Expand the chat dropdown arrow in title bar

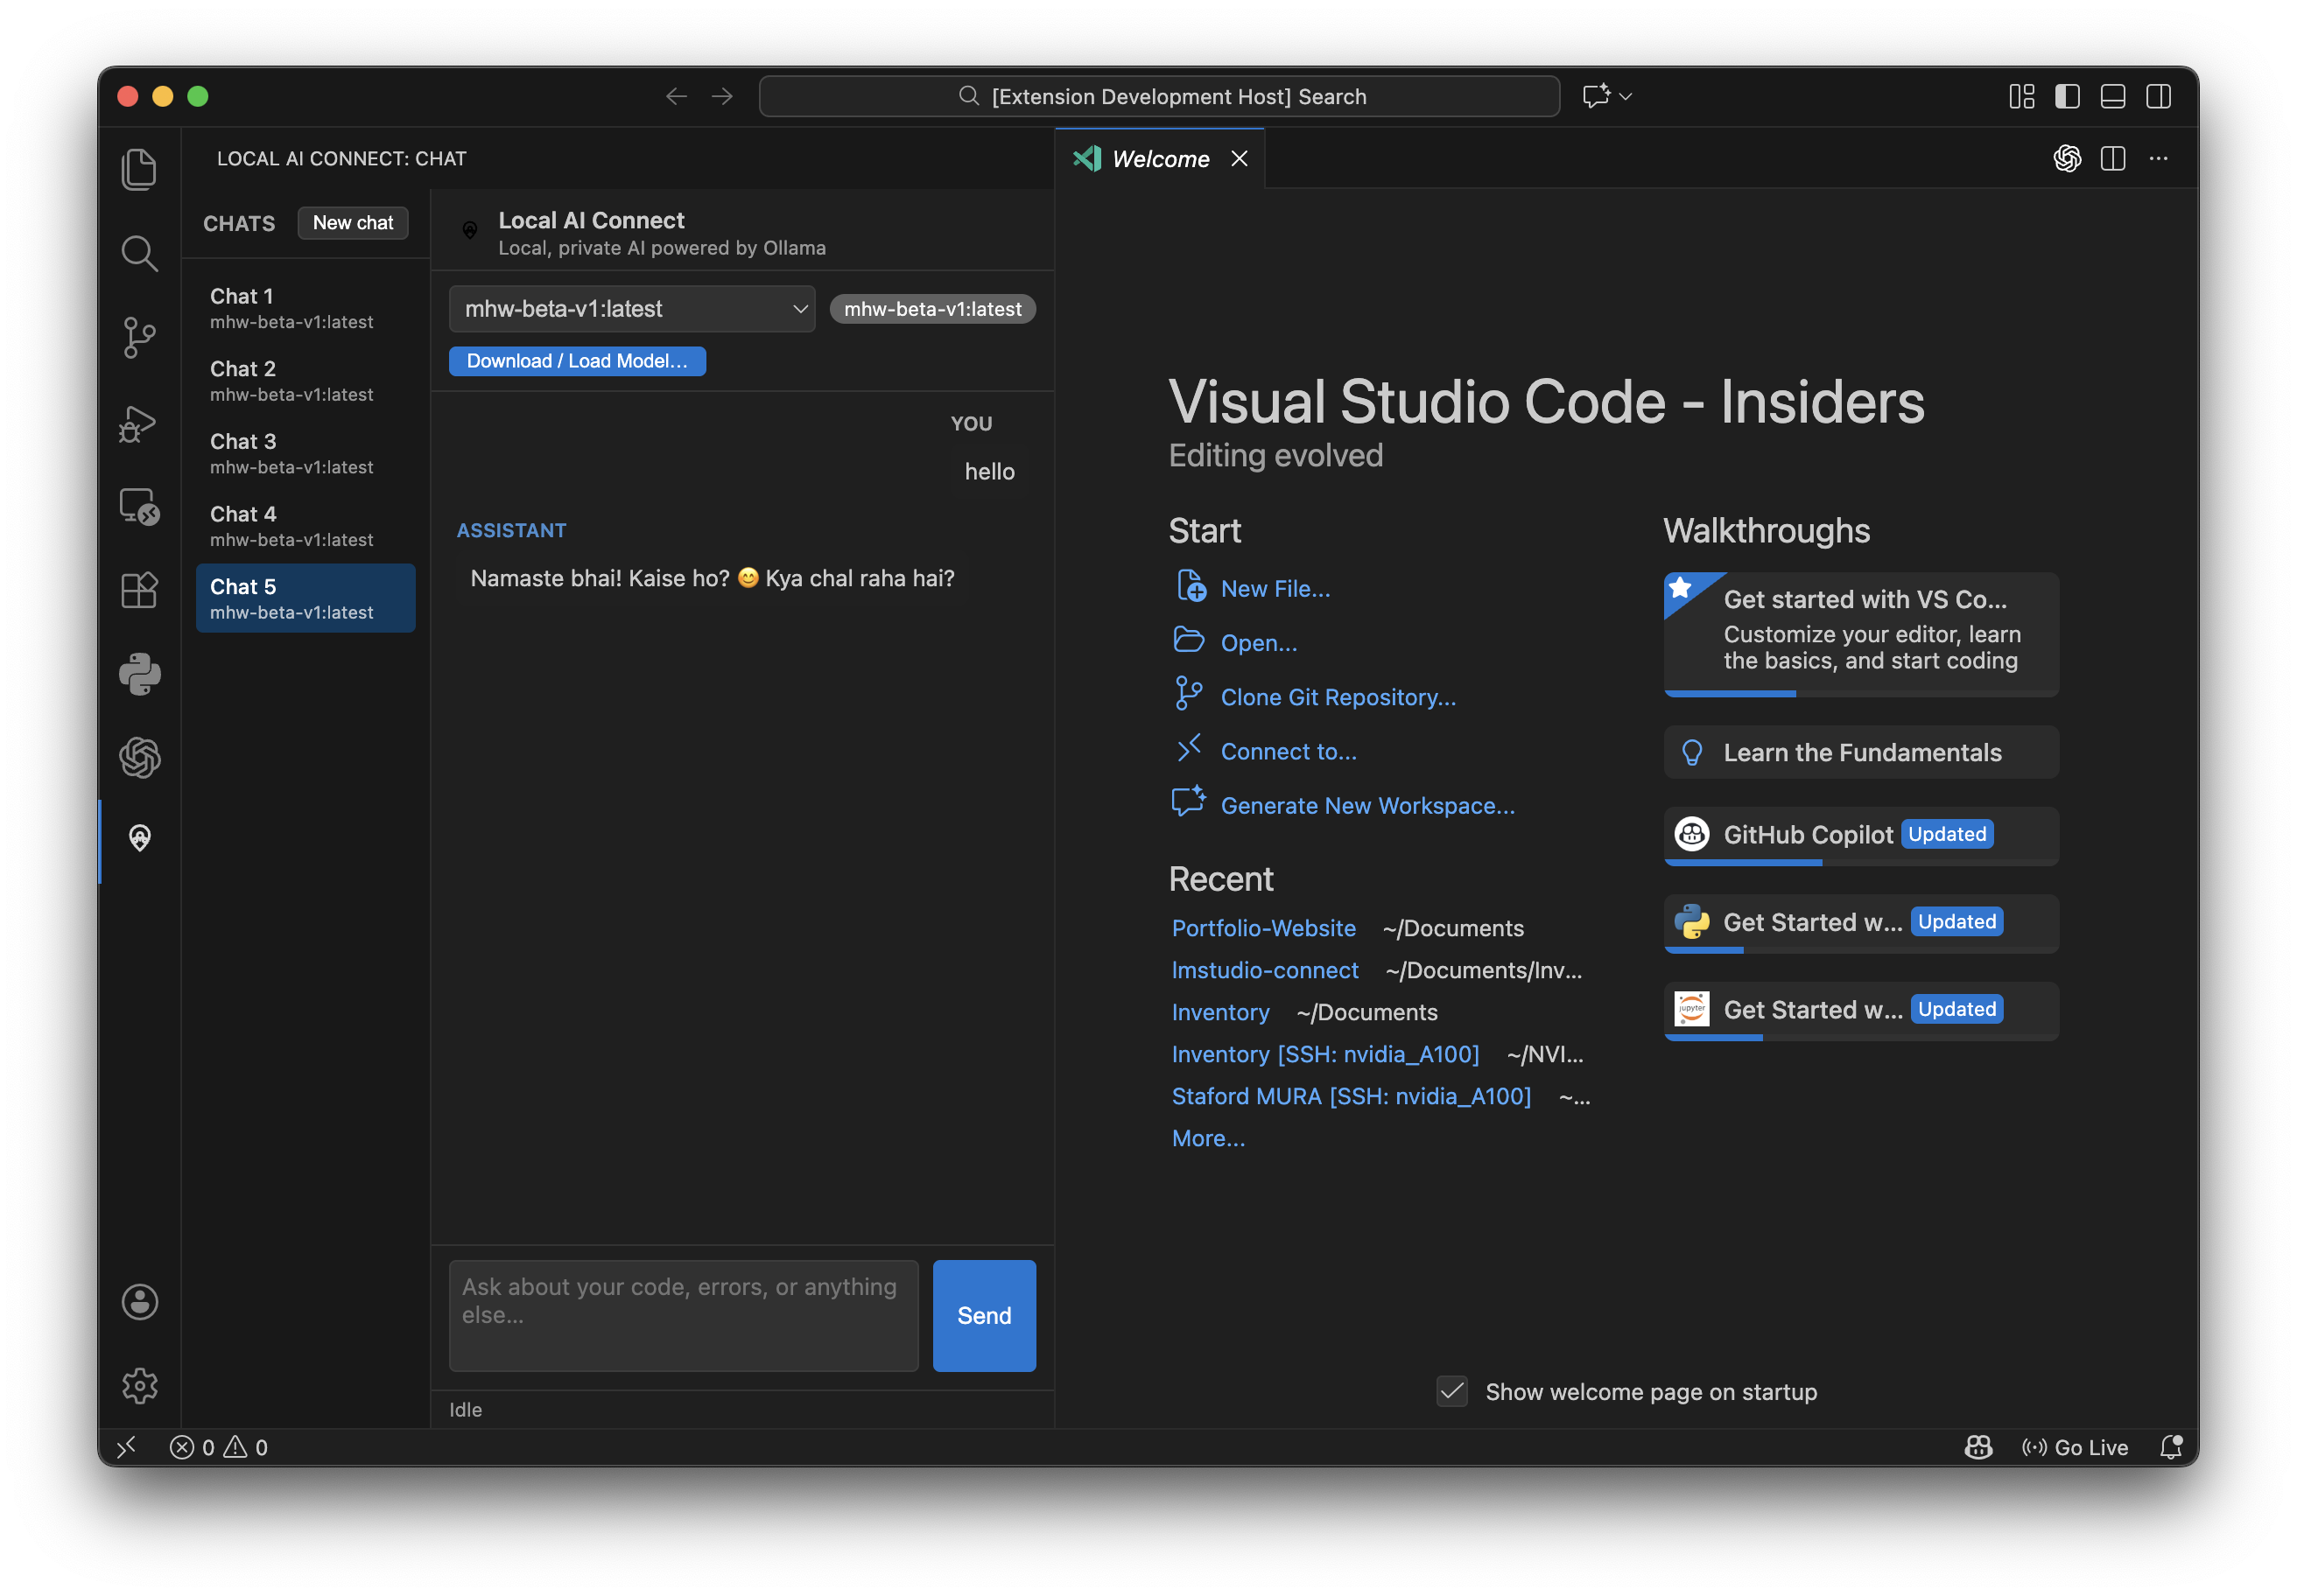(1626, 96)
